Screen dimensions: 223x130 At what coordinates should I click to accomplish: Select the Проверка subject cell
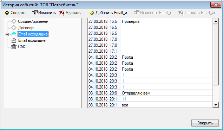(x=167, y=21)
